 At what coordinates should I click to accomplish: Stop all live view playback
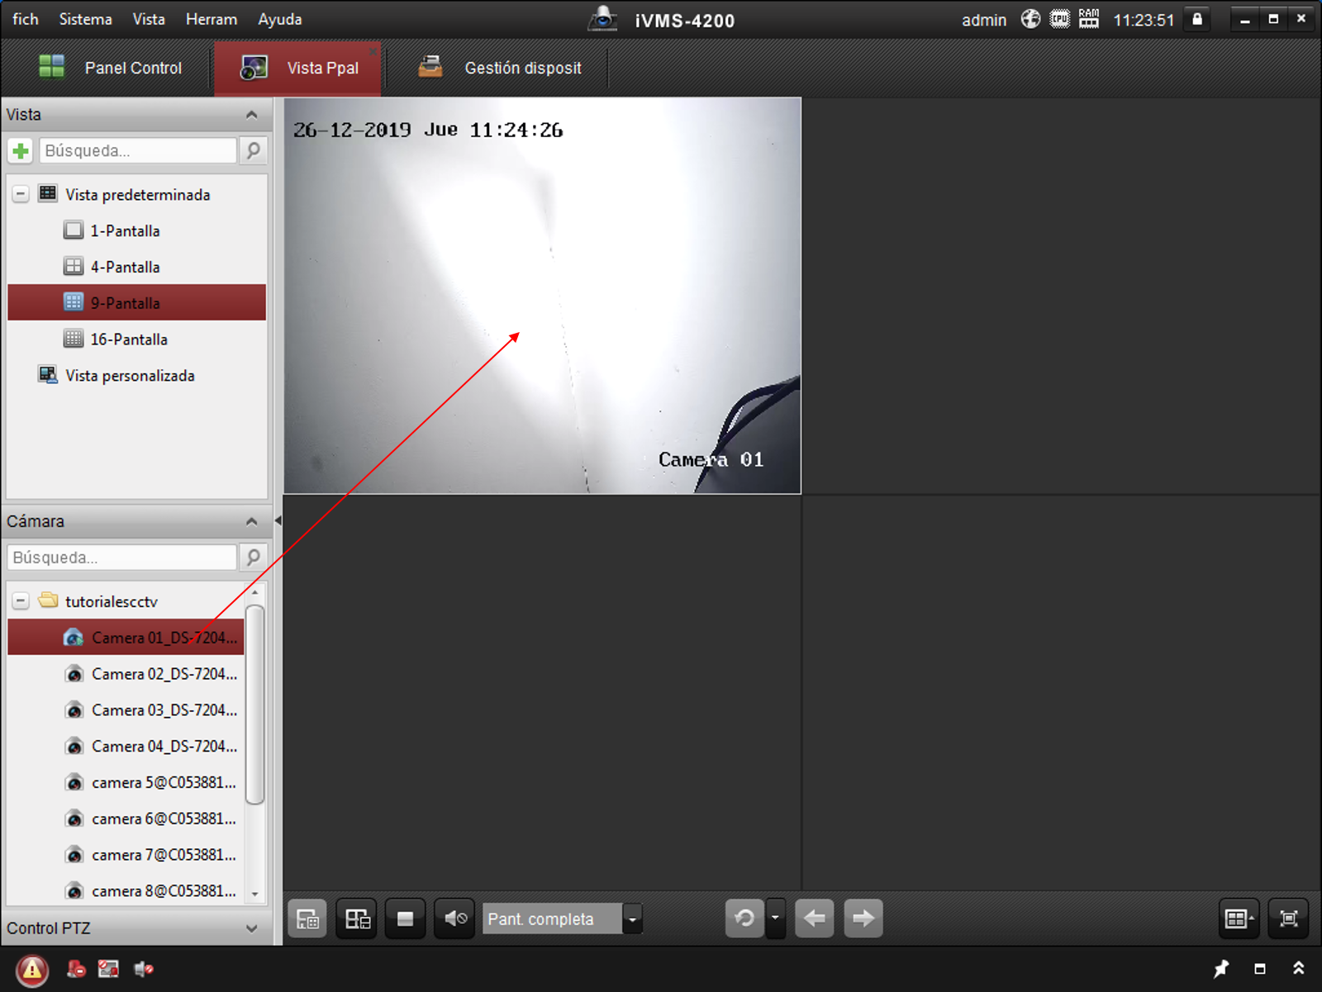click(x=405, y=918)
